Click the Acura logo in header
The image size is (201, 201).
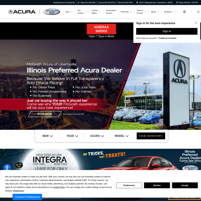[22, 12]
